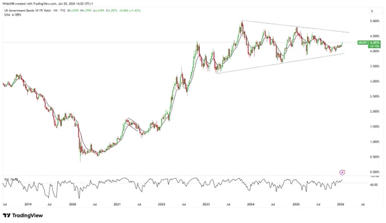Click the 2022 label on time axis

[161, 204]
